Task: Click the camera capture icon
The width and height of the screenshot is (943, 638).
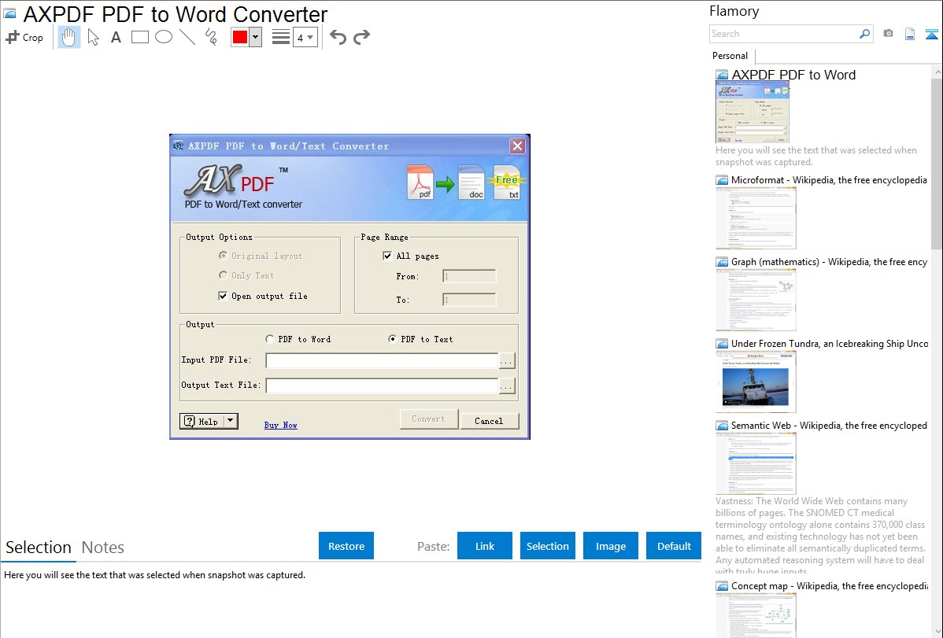Action: click(x=888, y=34)
